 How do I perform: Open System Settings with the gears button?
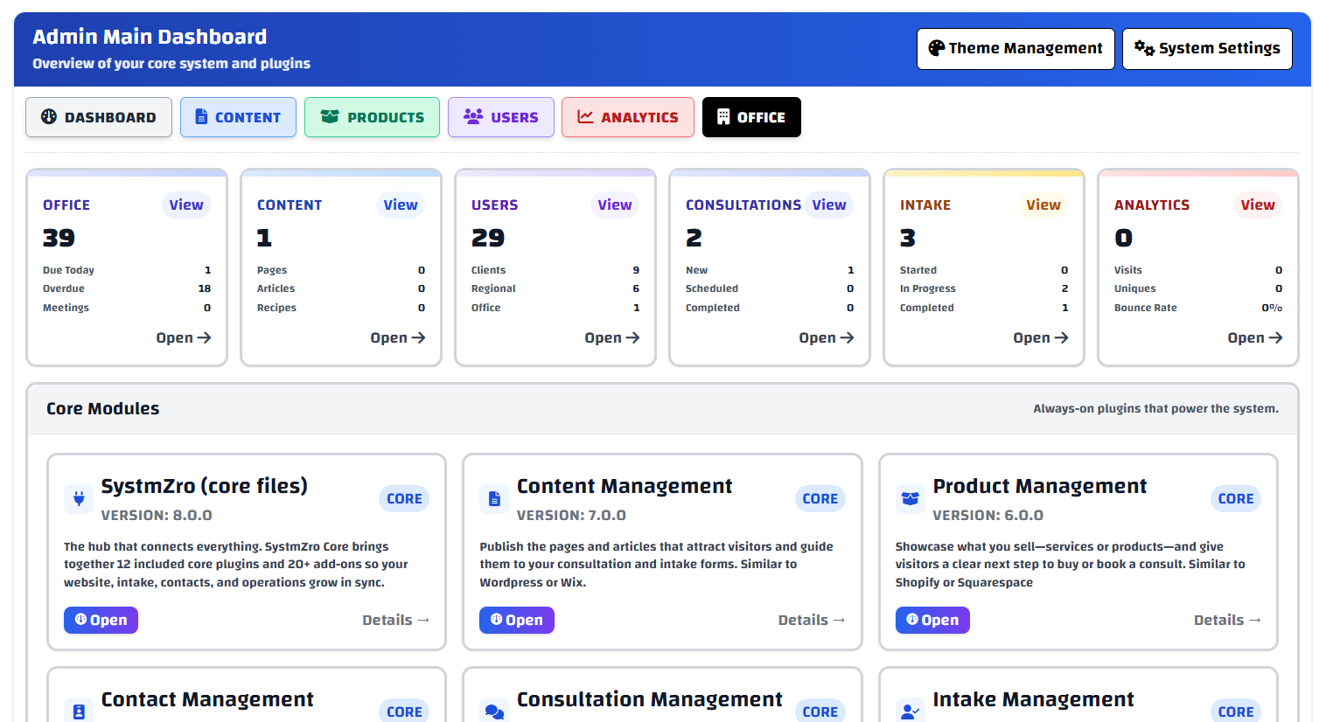1206,49
